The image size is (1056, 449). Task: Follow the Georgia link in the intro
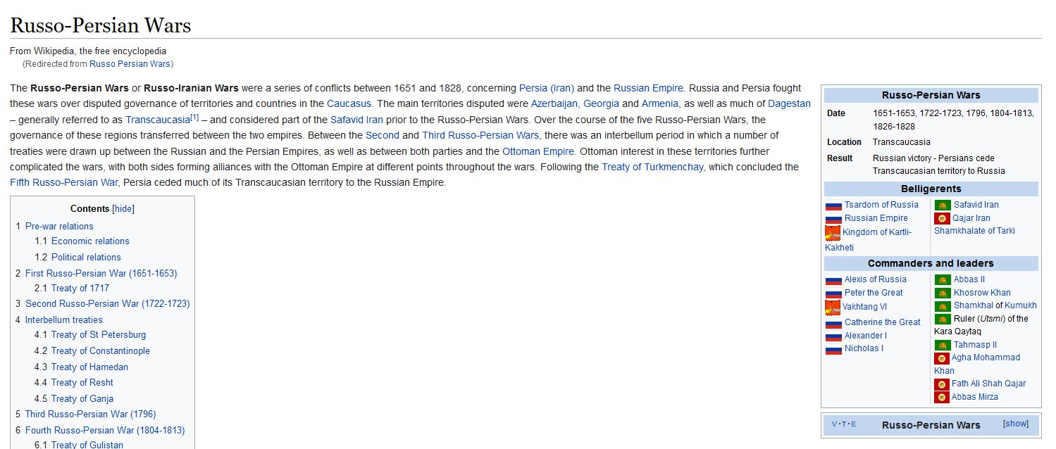pos(601,104)
